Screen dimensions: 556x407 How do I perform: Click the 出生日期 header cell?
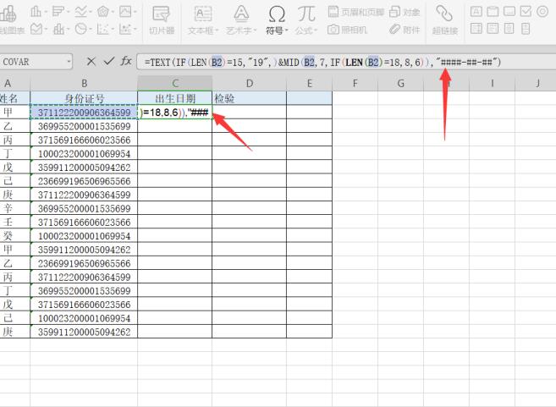(x=175, y=98)
